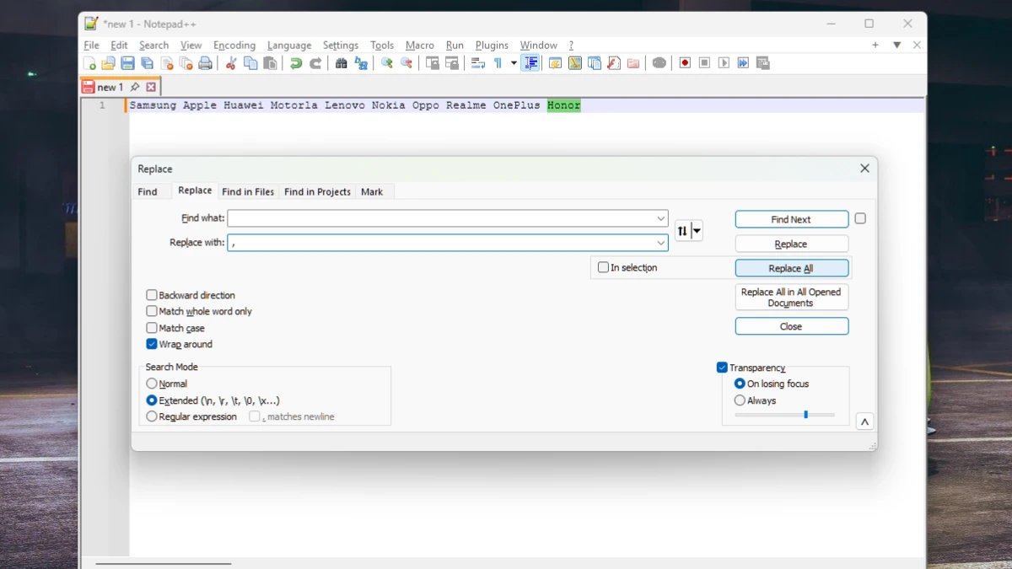Open the document list triangle in menu bar
Viewport: 1012px width, 569px height.
(x=896, y=46)
